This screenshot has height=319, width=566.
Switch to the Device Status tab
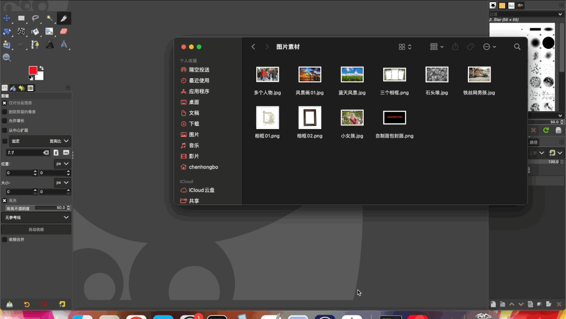coord(13,88)
